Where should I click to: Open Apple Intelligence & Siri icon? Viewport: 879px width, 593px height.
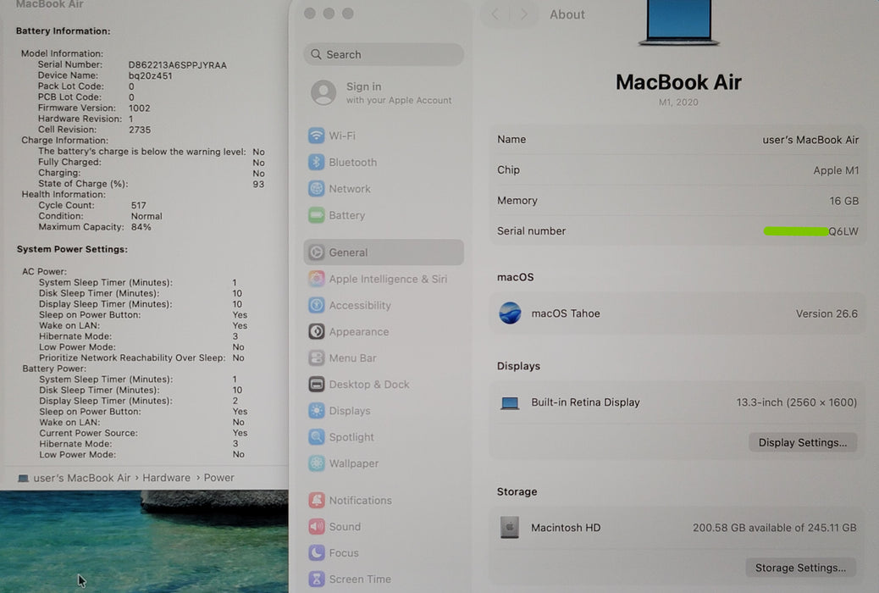pos(316,279)
